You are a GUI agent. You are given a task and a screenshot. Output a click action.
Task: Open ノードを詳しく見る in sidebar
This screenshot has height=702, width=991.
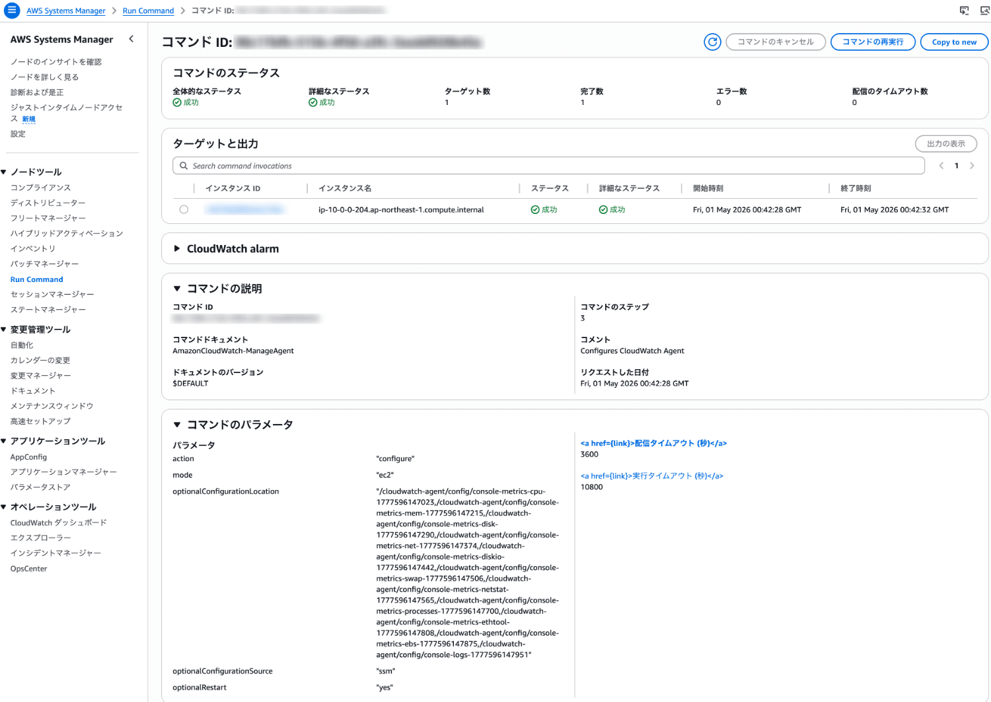(x=44, y=77)
